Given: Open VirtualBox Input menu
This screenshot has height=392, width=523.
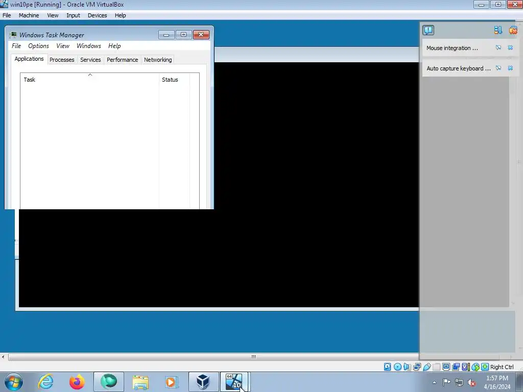Looking at the screenshot, I should 73,15.
